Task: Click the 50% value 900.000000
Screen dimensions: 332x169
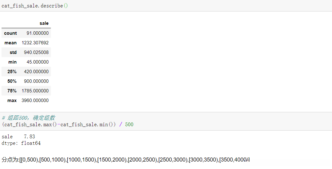Action: [x=36, y=81]
